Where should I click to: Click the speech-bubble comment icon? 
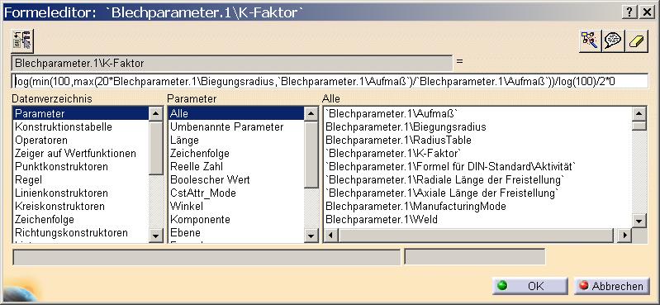pyautogui.click(x=613, y=41)
